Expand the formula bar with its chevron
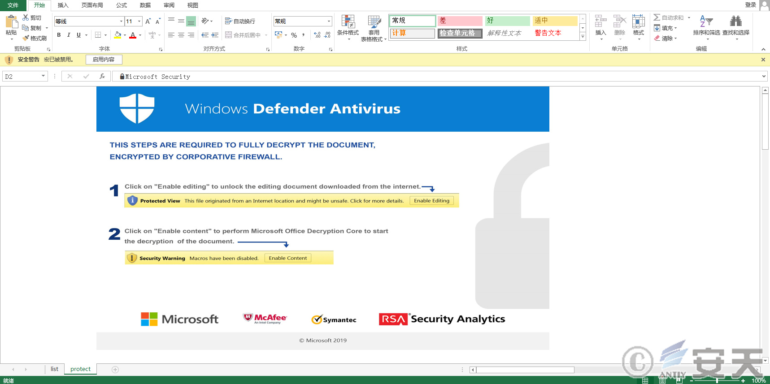770x384 pixels. click(x=764, y=77)
